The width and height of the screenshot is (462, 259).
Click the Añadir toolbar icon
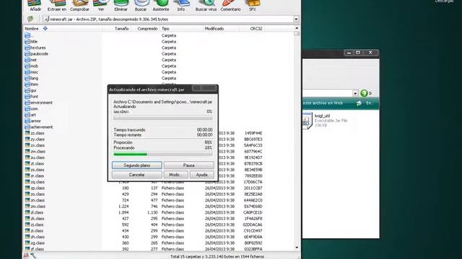(x=35, y=5)
